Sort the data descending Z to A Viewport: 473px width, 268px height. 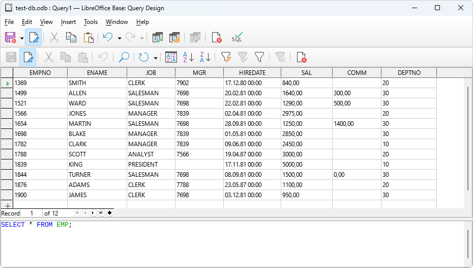tap(205, 57)
